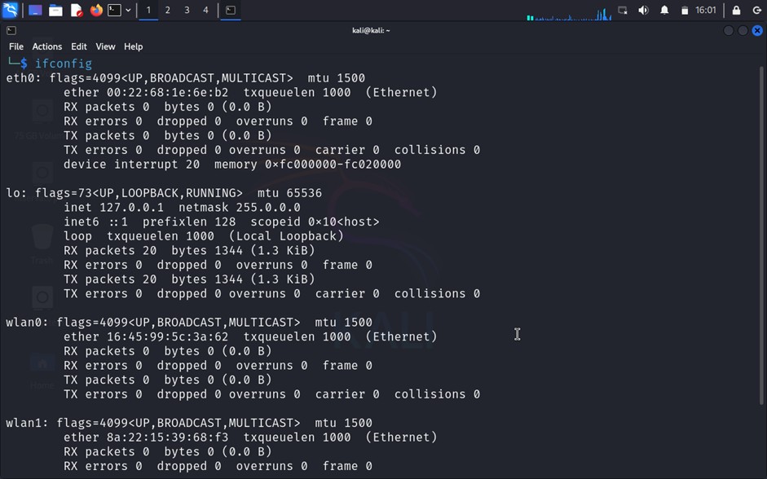Click the terminal task button in the panel
767x479 pixels.
click(x=231, y=10)
